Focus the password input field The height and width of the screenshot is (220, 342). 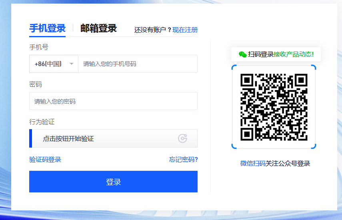pyautogui.click(x=113, y=101)
